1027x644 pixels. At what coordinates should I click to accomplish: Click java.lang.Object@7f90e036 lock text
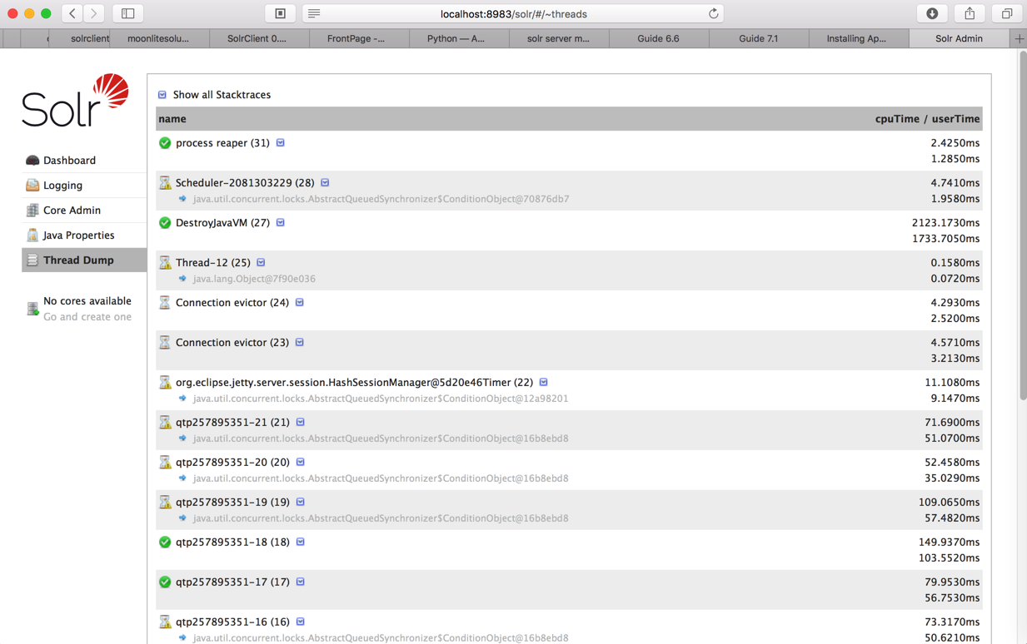tap(254, 280)
